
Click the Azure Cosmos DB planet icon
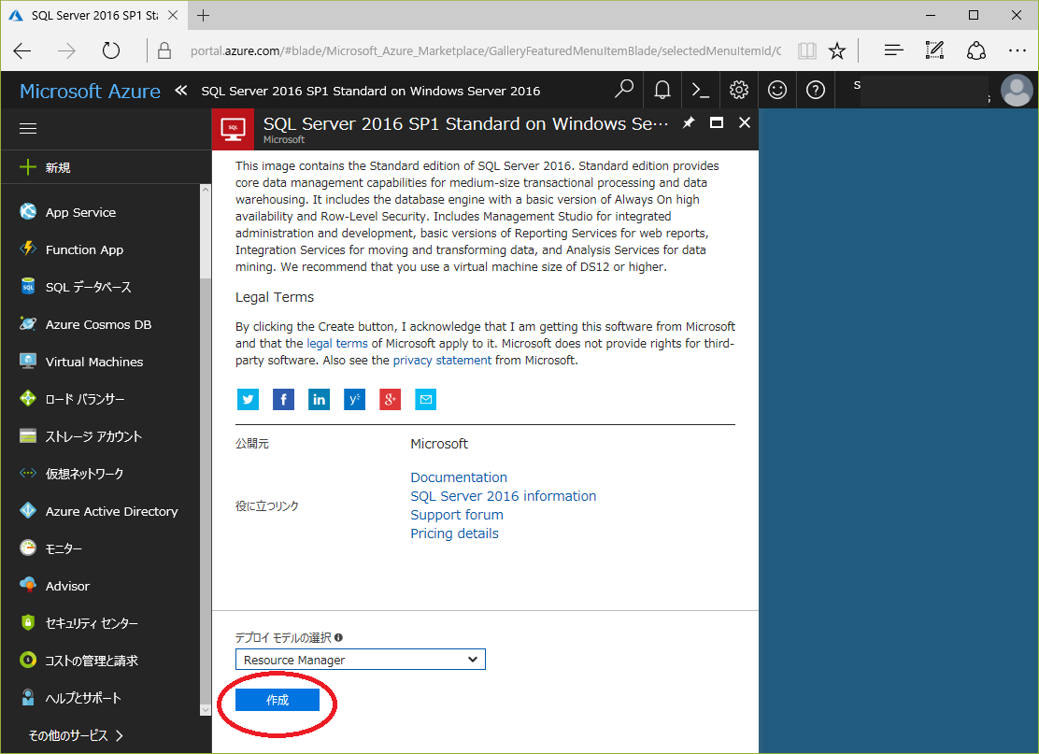[28, 323]
